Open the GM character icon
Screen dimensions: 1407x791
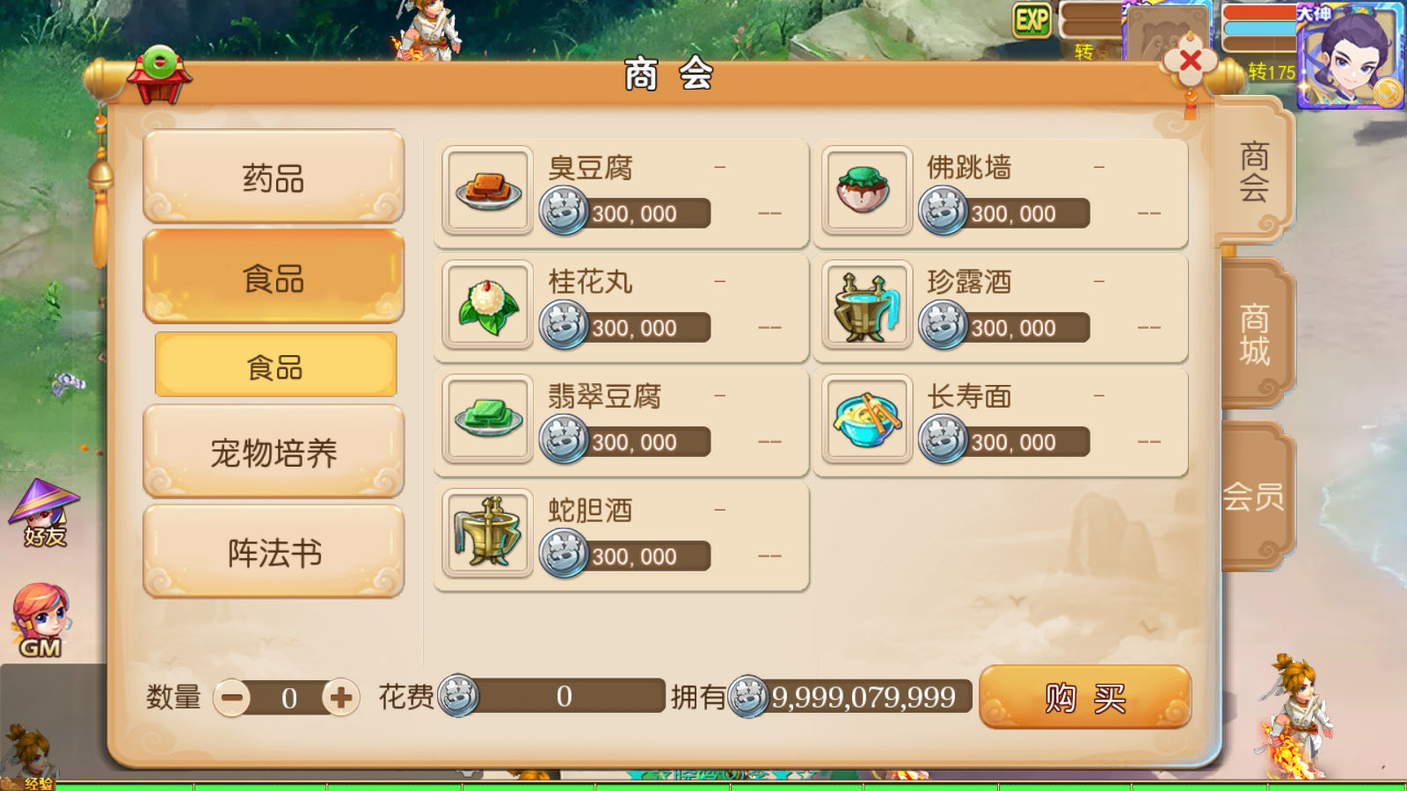(41, 620)
